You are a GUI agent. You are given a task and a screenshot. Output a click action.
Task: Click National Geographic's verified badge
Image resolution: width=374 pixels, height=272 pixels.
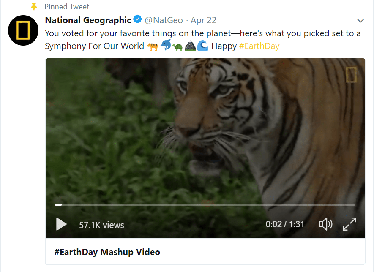(x=137, y=19)
